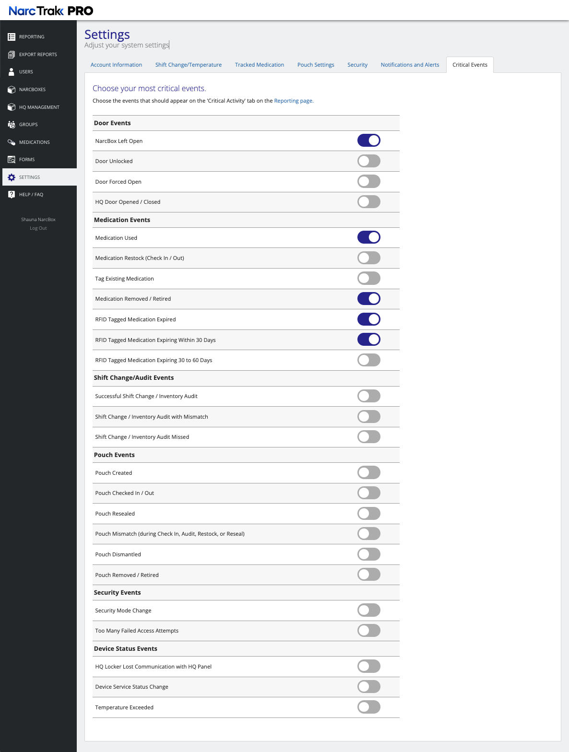This screenshot has width=569, height=752.
Task: Toggle on Pouch Created event
Action: point(368,472)
